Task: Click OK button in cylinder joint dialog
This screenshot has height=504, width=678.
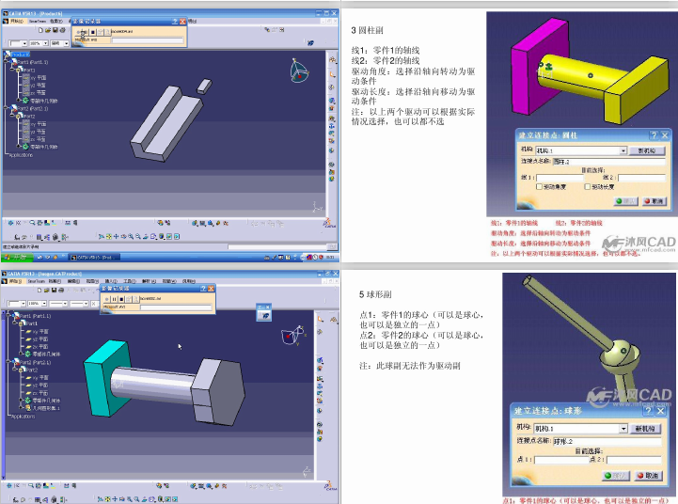Action: (x=625, y=201)
